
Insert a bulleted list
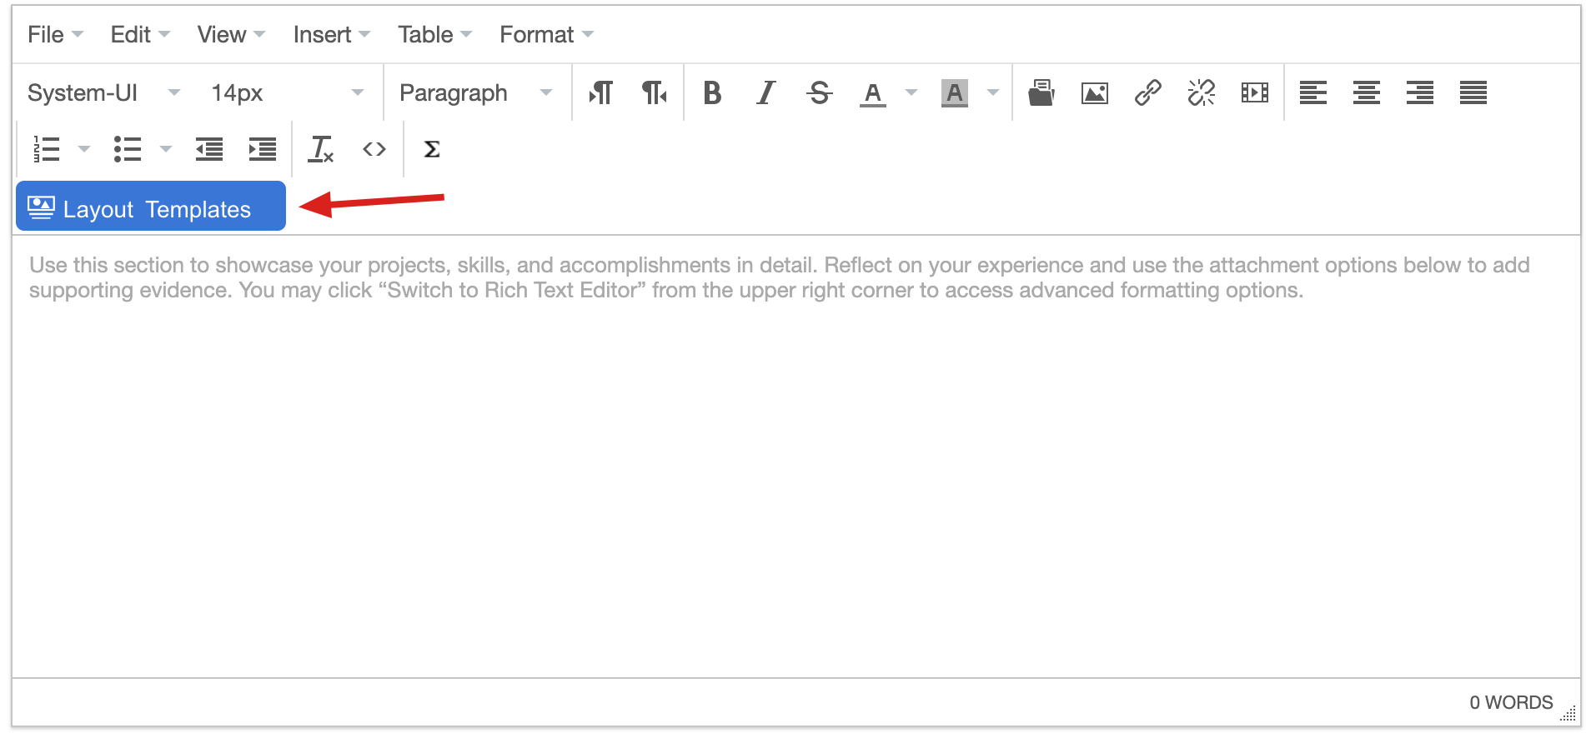pyautogui.click(x=127, y=149)
